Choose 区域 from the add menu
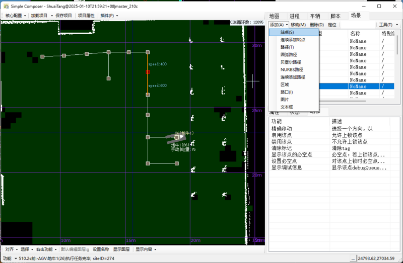The height and width of the screenshot is (263, 403). 294,84
